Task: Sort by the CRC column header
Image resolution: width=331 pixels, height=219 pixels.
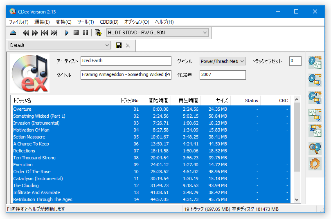Action: pyautogui.click(x=275, y=101)
